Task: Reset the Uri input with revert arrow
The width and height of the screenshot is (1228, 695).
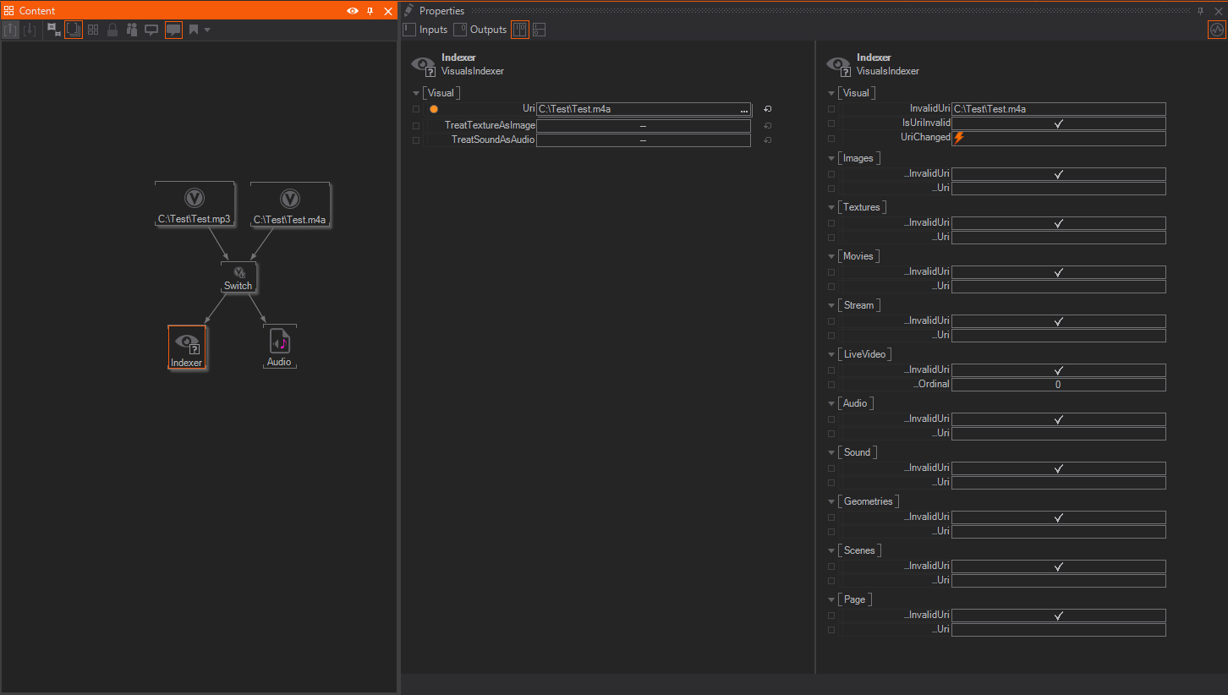Action: point(767,109)
